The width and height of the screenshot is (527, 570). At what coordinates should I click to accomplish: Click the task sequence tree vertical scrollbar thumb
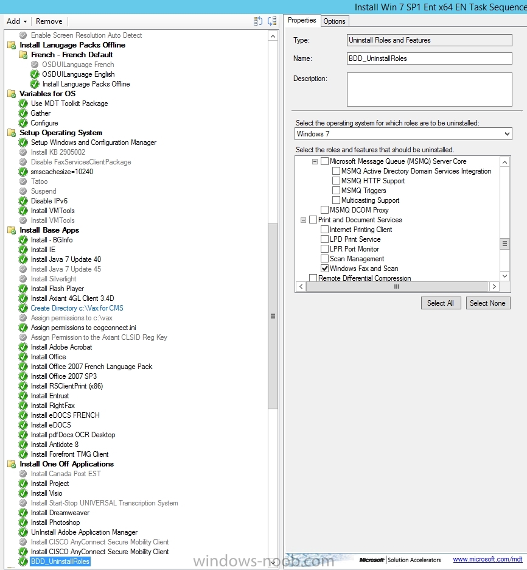(x=273, y=316)
